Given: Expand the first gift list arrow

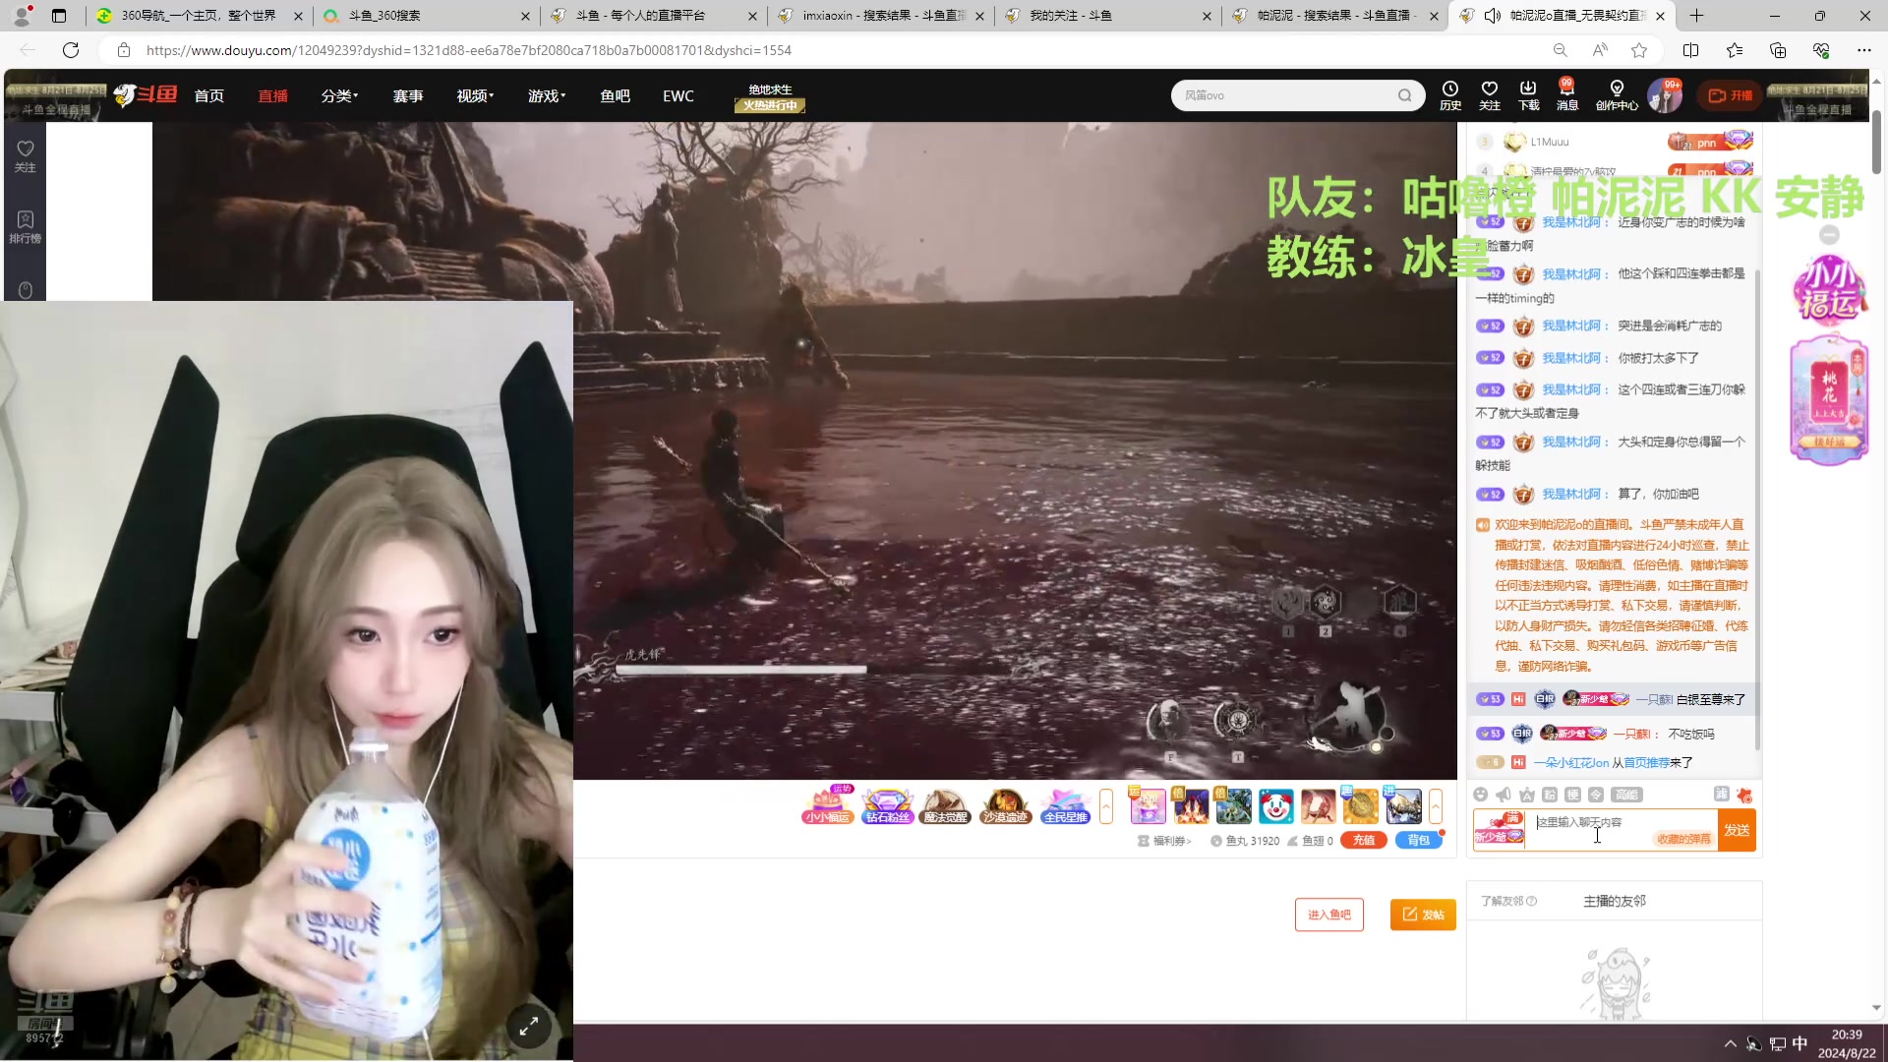Looking at the screenshot, I should (x=1106, y=806).
